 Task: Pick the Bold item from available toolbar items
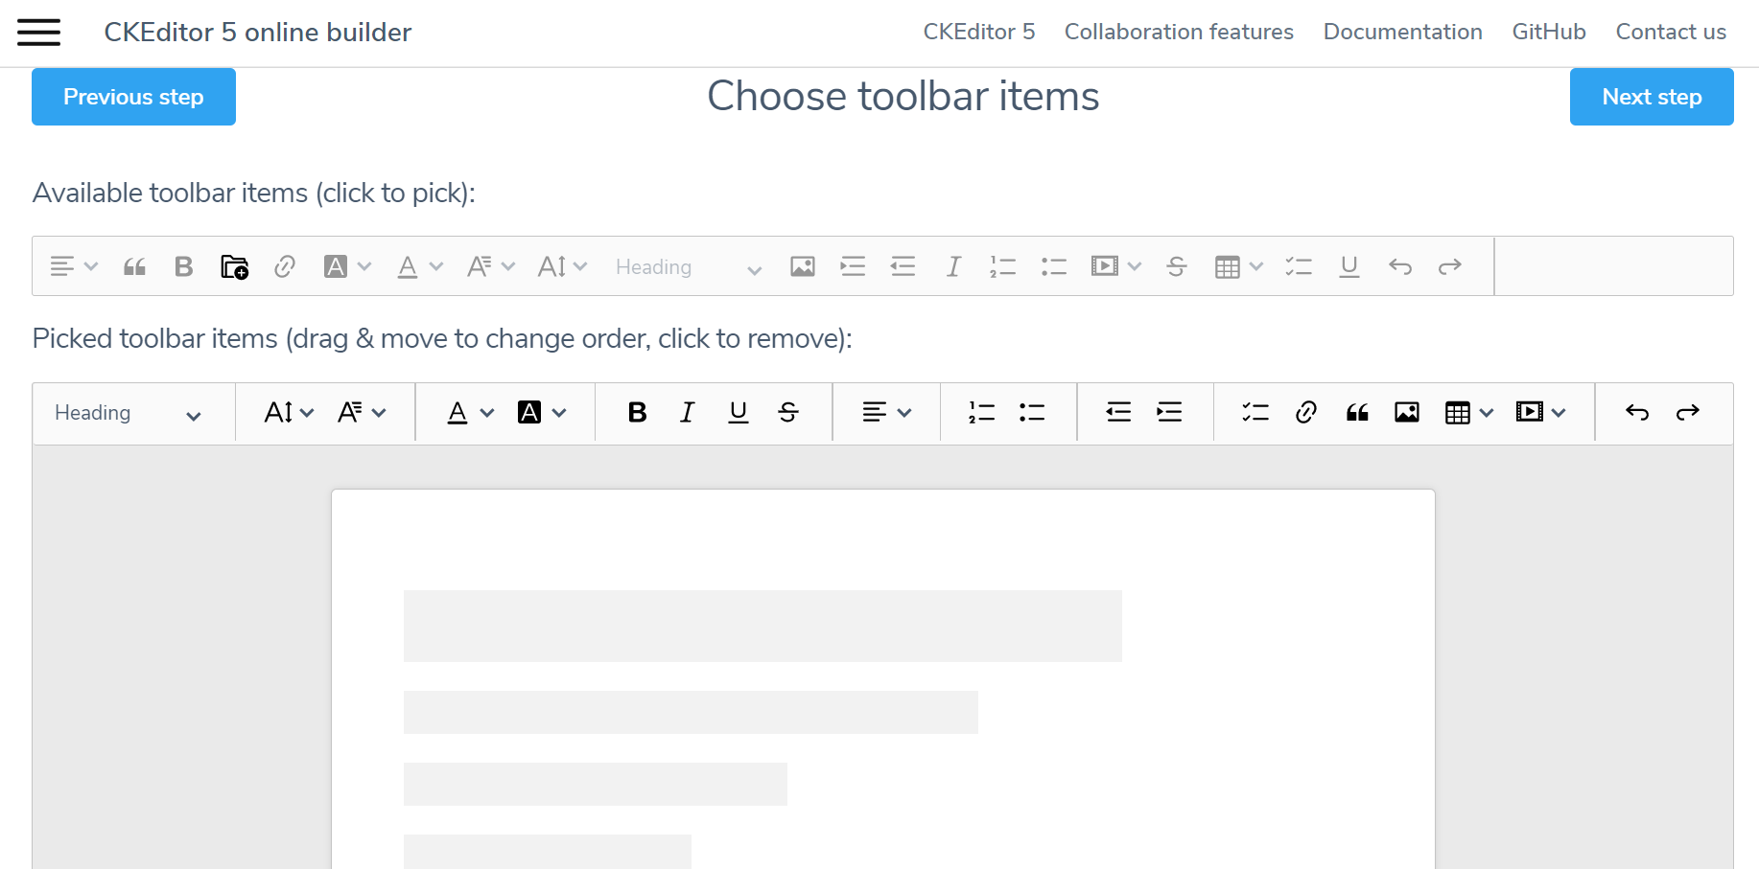point(183,266)
